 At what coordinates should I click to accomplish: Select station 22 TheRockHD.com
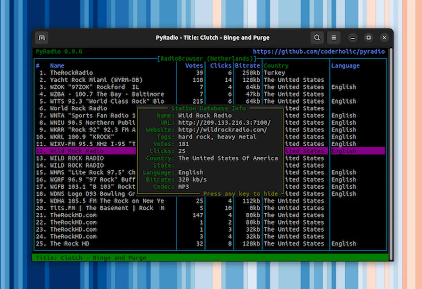(x=210, y=222)
